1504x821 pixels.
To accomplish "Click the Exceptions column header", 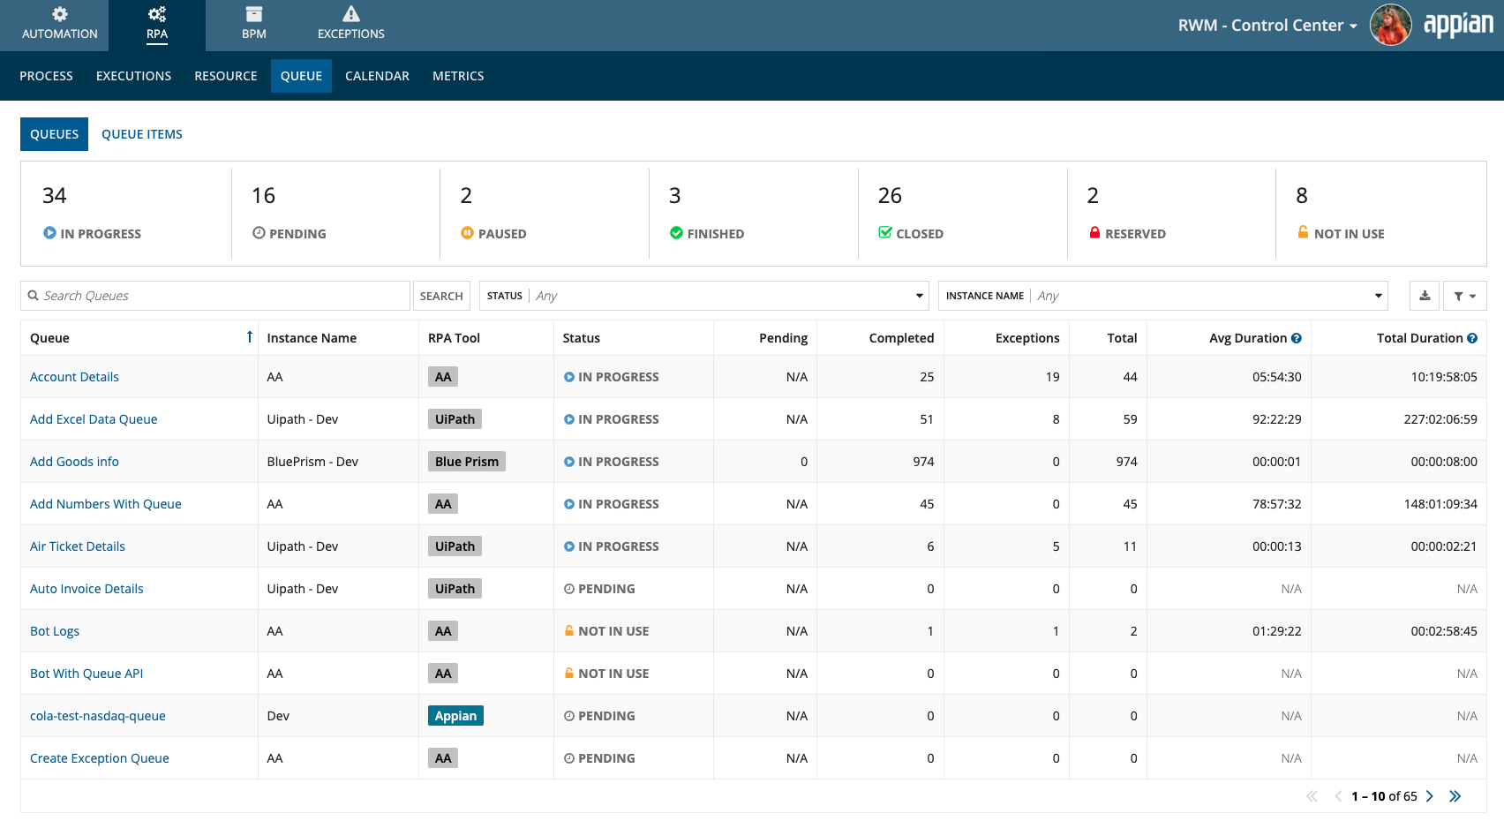I will 1027,338.
